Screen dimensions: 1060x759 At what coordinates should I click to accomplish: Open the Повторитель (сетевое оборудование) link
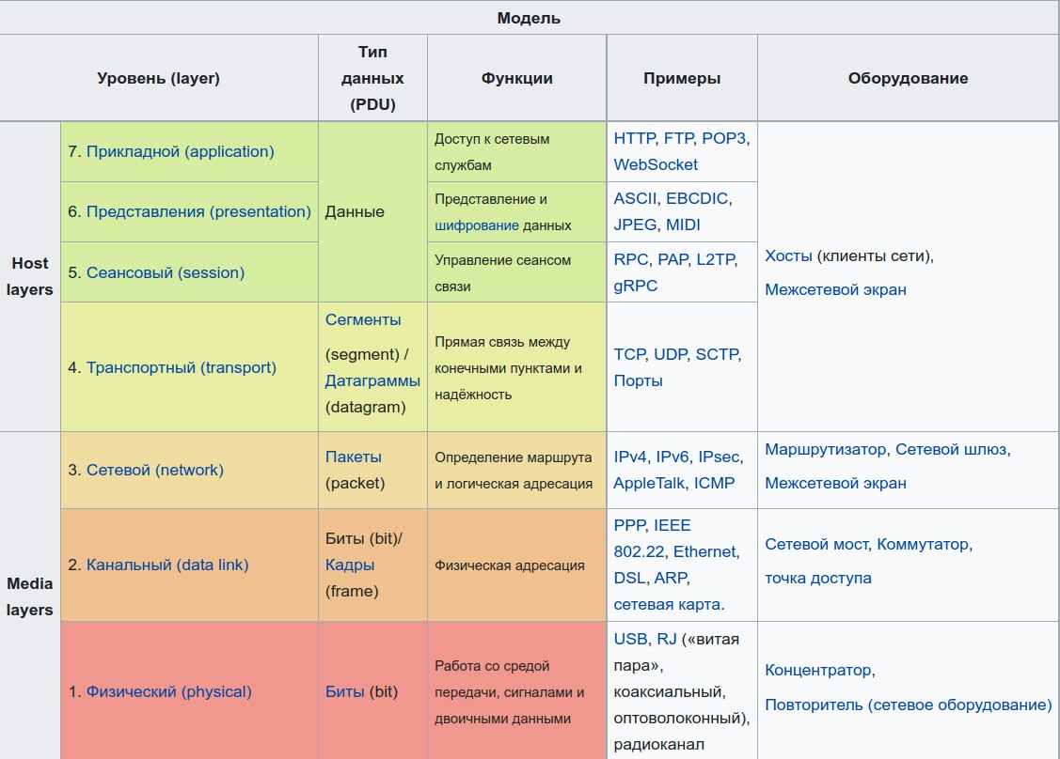point(908,705)
